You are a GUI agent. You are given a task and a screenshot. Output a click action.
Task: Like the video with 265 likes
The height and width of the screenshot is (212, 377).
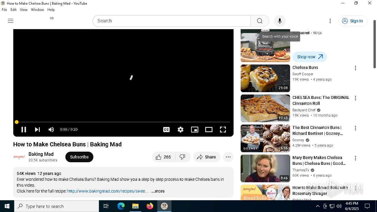click(x=163, y=157)
